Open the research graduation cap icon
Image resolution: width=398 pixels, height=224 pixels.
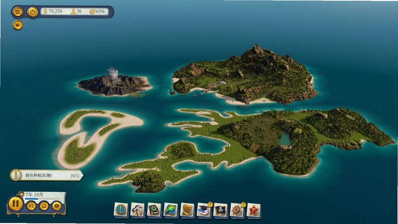coord(204,210)
